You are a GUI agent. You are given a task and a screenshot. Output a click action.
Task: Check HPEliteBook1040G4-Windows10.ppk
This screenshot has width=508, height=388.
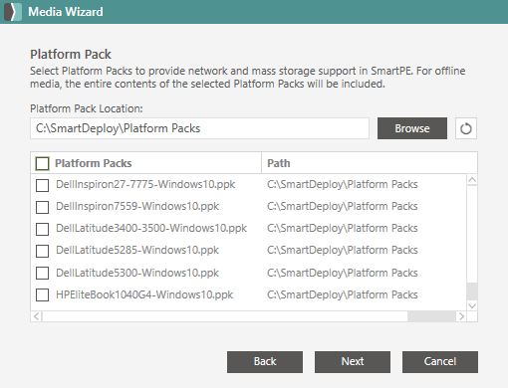42,294
